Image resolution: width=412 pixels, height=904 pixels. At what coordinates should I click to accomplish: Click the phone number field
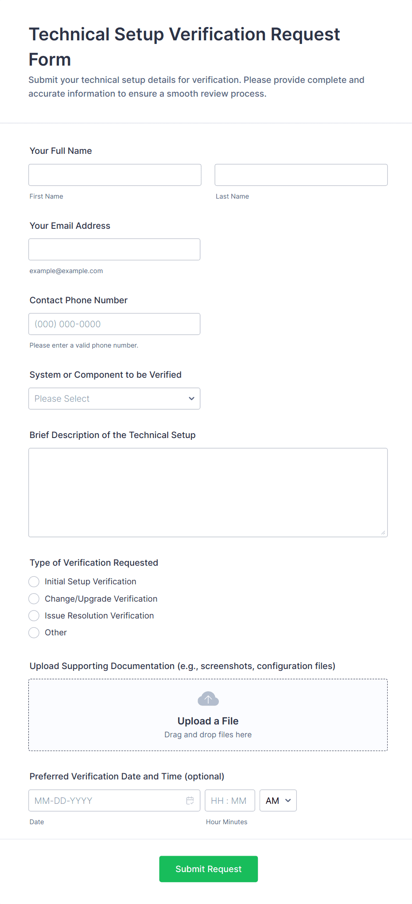point(114,324)
